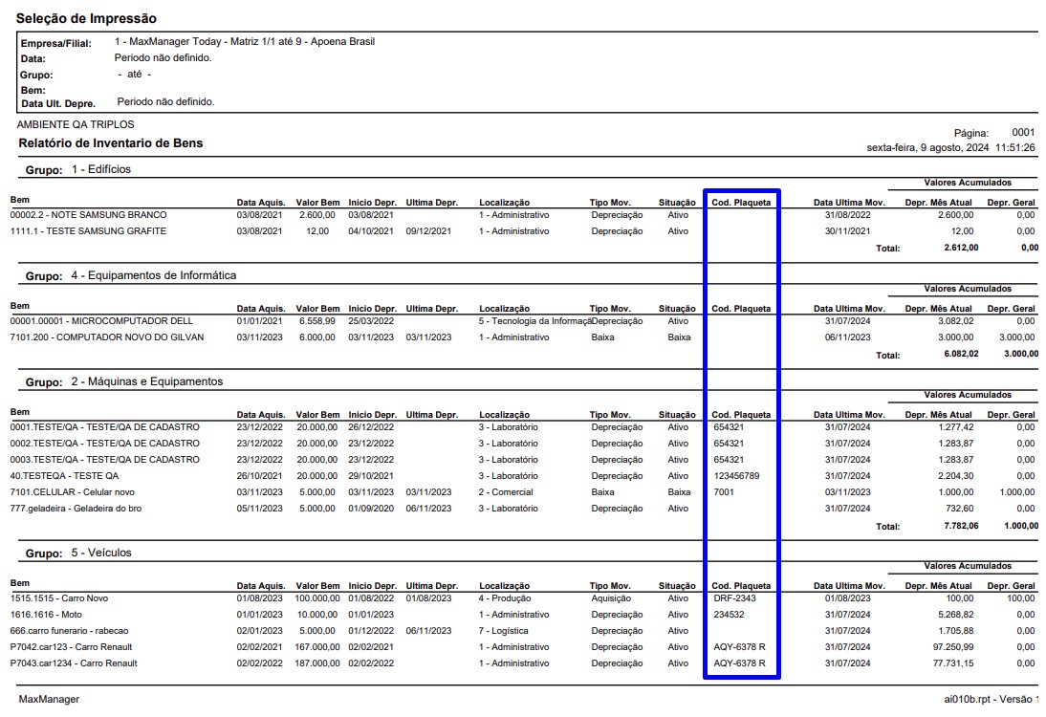This screenshot has height=717, width=1046.
Task: Select the date '09/12/2021'
Action: tap(429, 230)
